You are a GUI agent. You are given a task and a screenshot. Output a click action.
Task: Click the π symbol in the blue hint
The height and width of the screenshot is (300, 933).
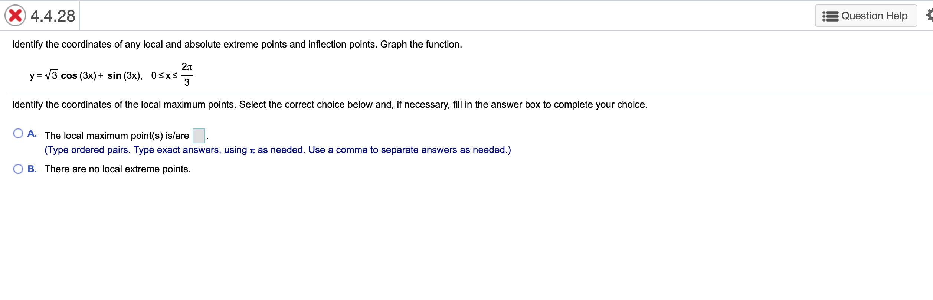point(252,150)
